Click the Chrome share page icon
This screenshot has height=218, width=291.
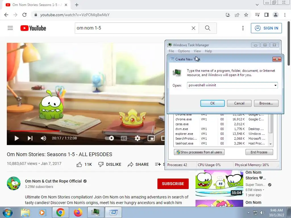click(x=237, y=15)
